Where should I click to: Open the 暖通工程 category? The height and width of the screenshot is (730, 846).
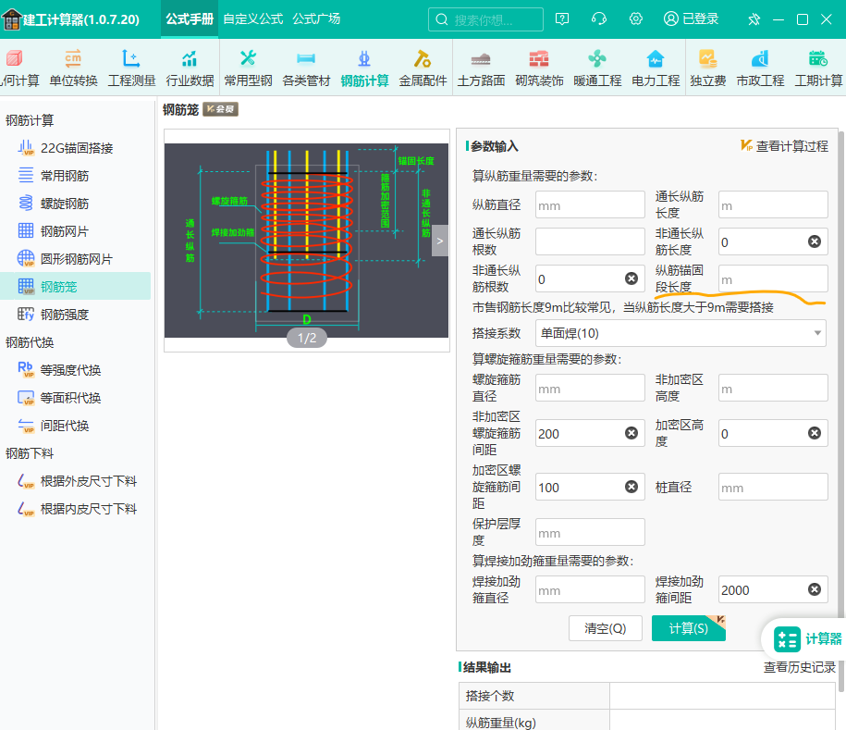597,68
